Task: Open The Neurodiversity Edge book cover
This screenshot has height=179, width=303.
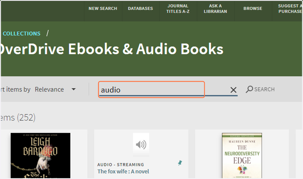Action: (x=242, y=156)
